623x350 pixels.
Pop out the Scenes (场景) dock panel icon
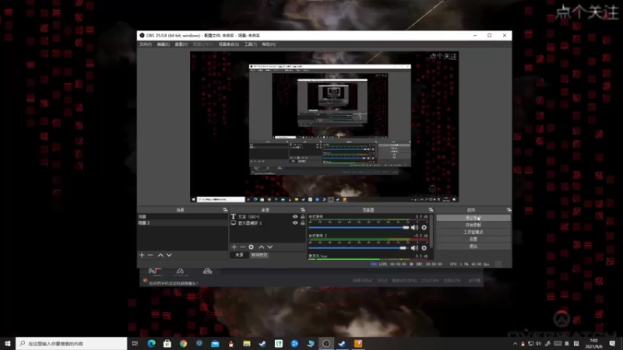pyautogui.click(x=225, y=210)
